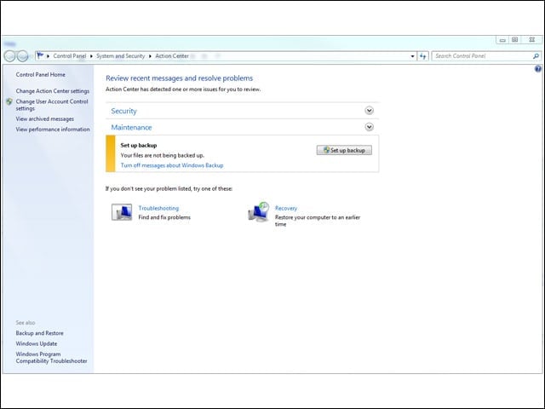Viewport: 545px width, 409px height.
Task: Click the Forward navigation arrow button
Action: coord(23,56)
